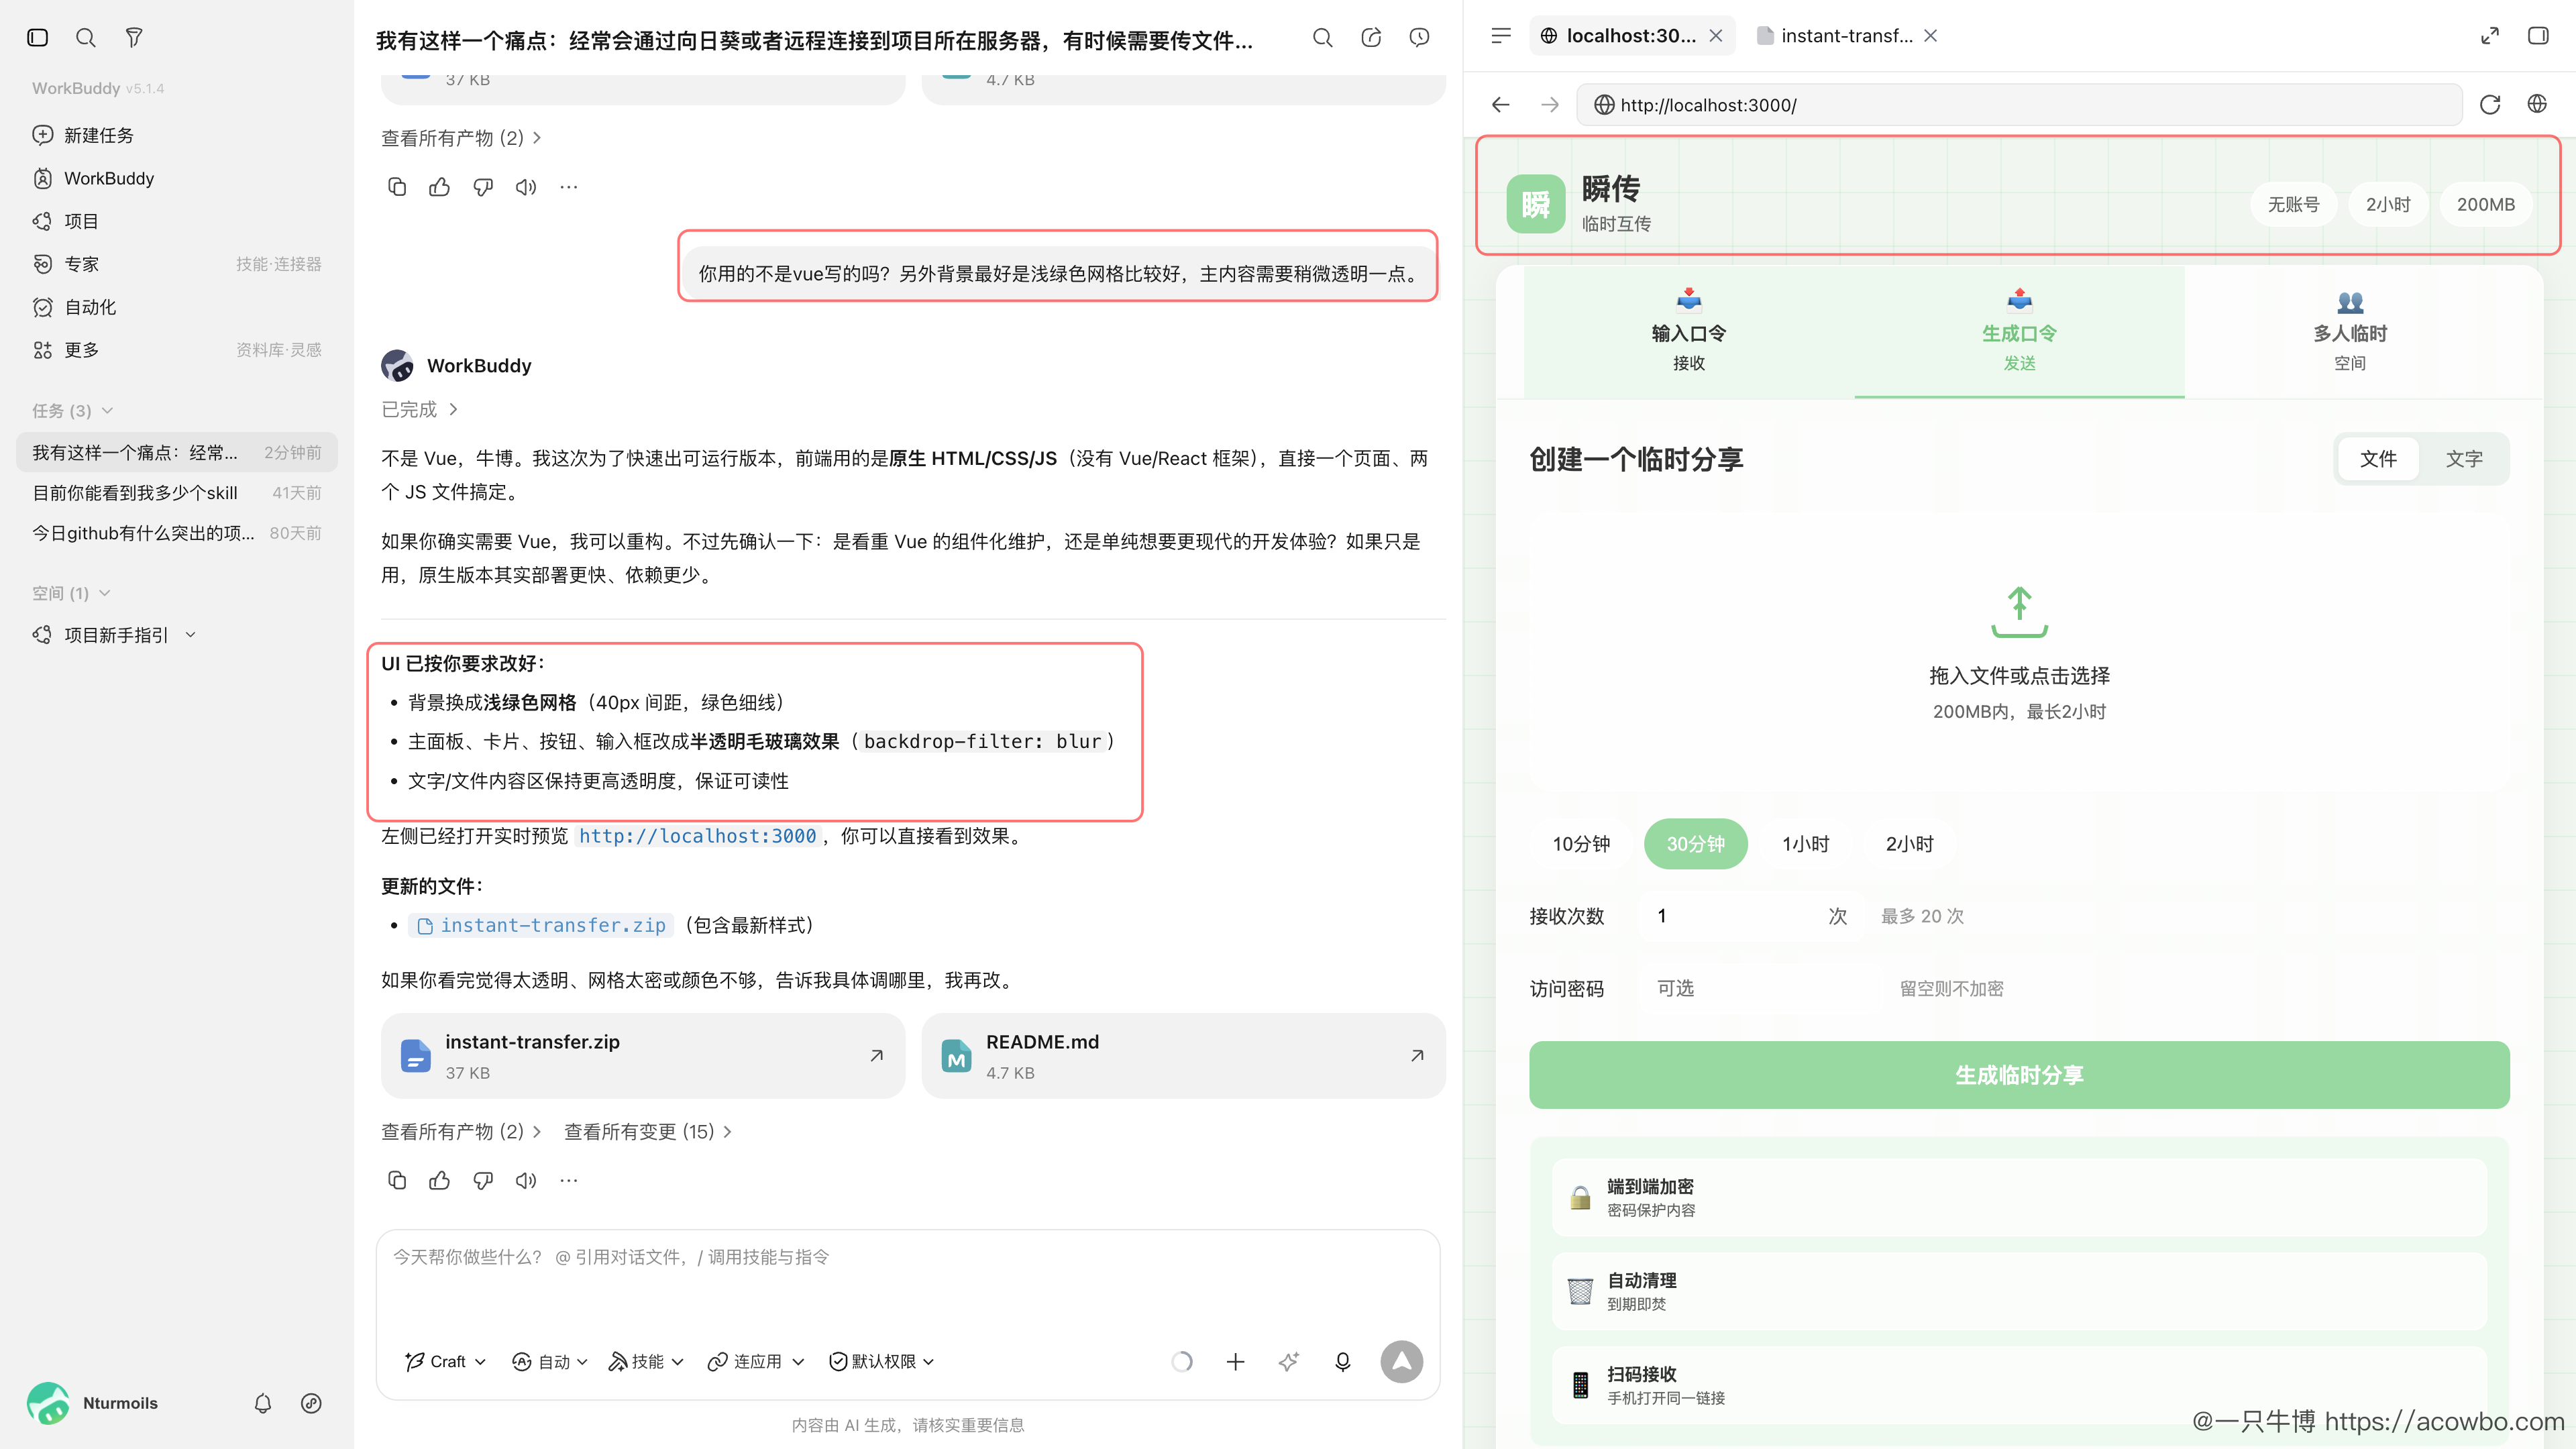
Task: Open search in the left sidebar
Action: (x=86, y=37)
